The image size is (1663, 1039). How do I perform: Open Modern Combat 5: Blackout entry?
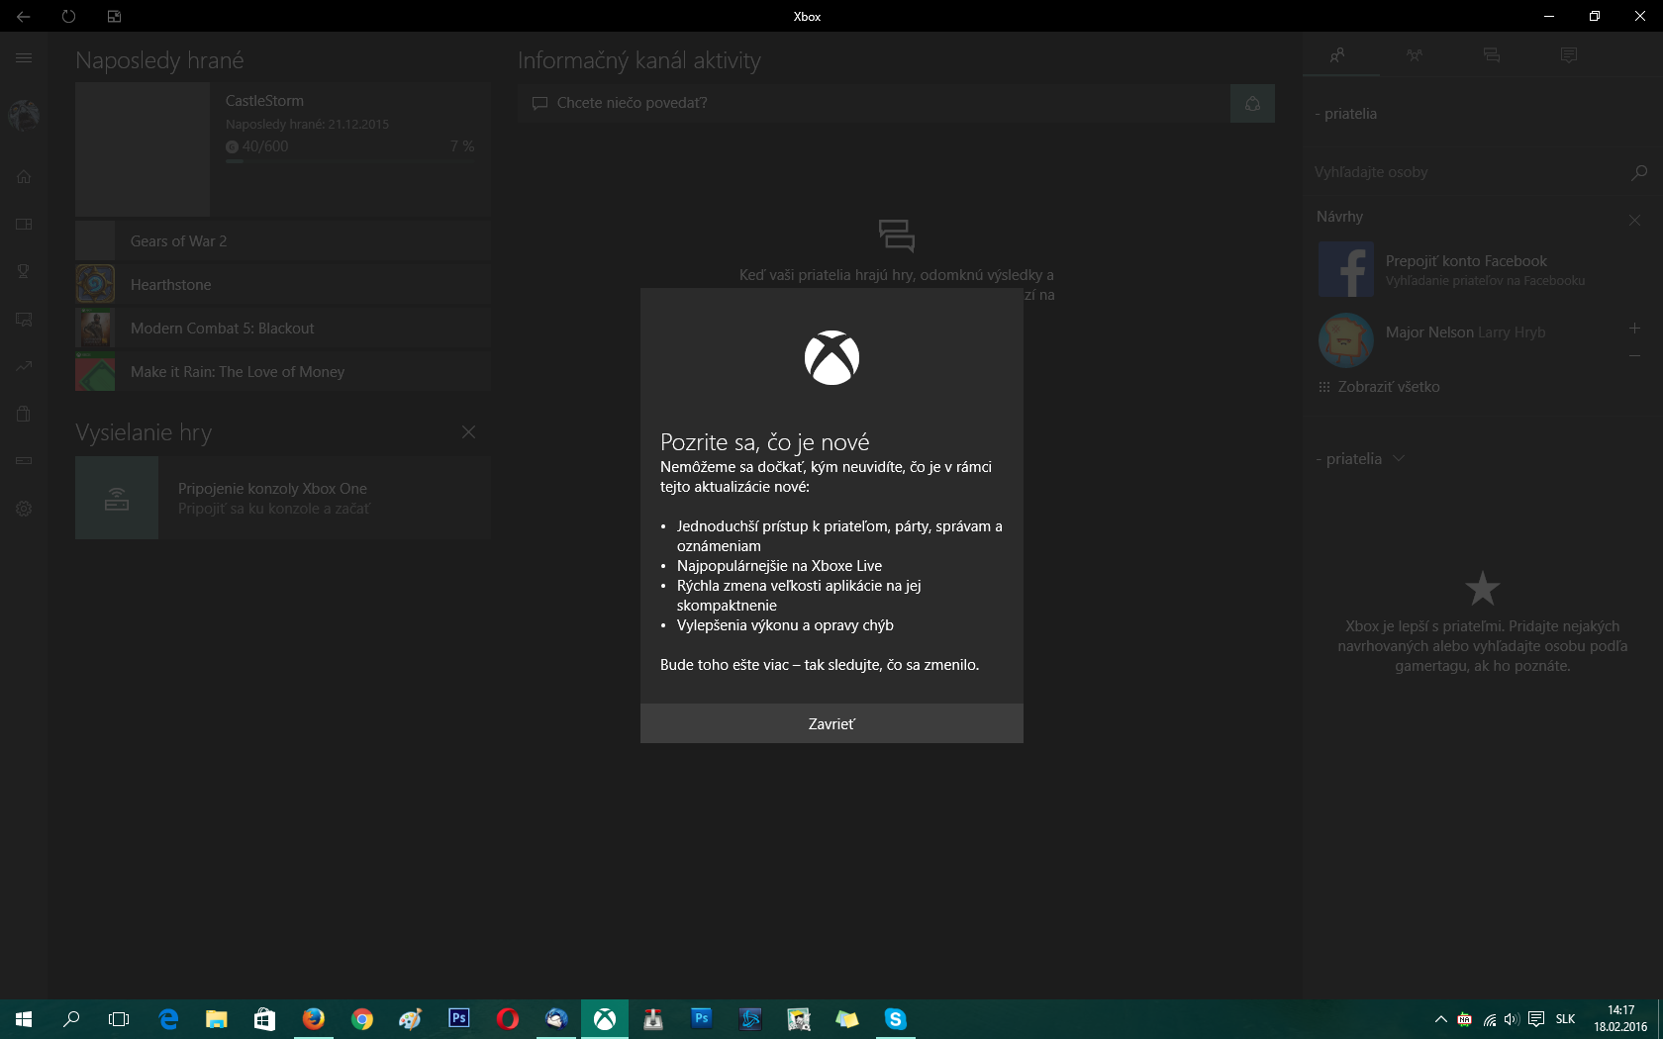pos(283,328)
